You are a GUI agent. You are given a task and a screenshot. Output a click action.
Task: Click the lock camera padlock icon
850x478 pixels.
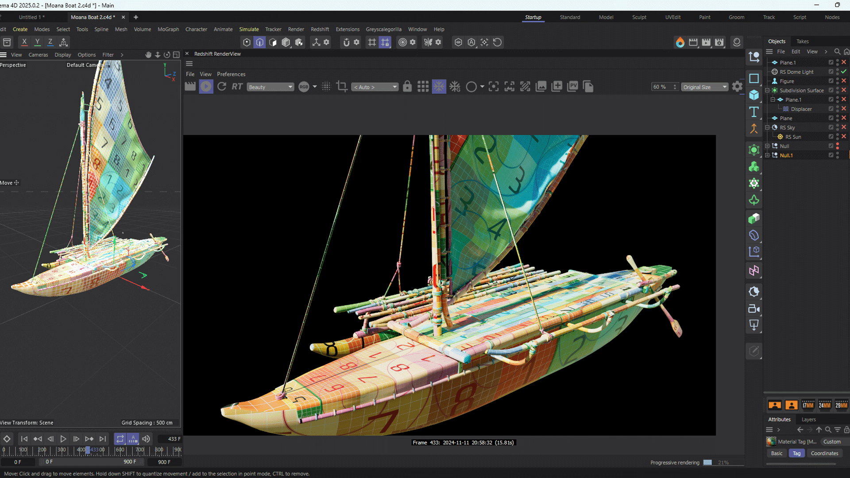[407, 87]
